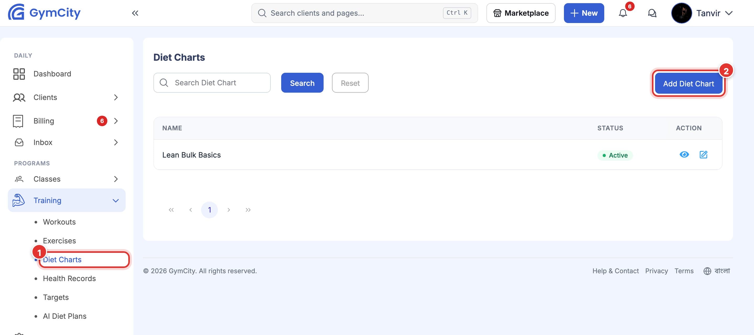Viewport: 754px width, 335px height.
Task: Open Exercises in the sidebar
Action: point(59,241)
